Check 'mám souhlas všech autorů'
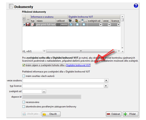The image size is (146, 120). (x=24, y=76)
